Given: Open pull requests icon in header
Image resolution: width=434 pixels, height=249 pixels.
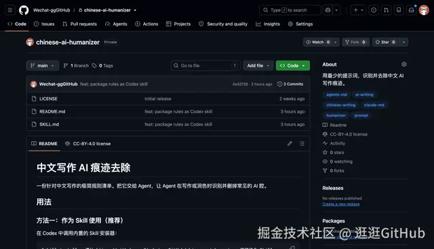Looking at the screenshot, I should (x=386, y=10).
